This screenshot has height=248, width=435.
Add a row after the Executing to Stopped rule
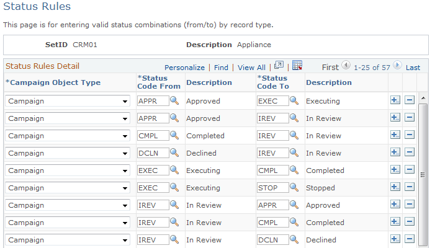[x=395, y=187]
